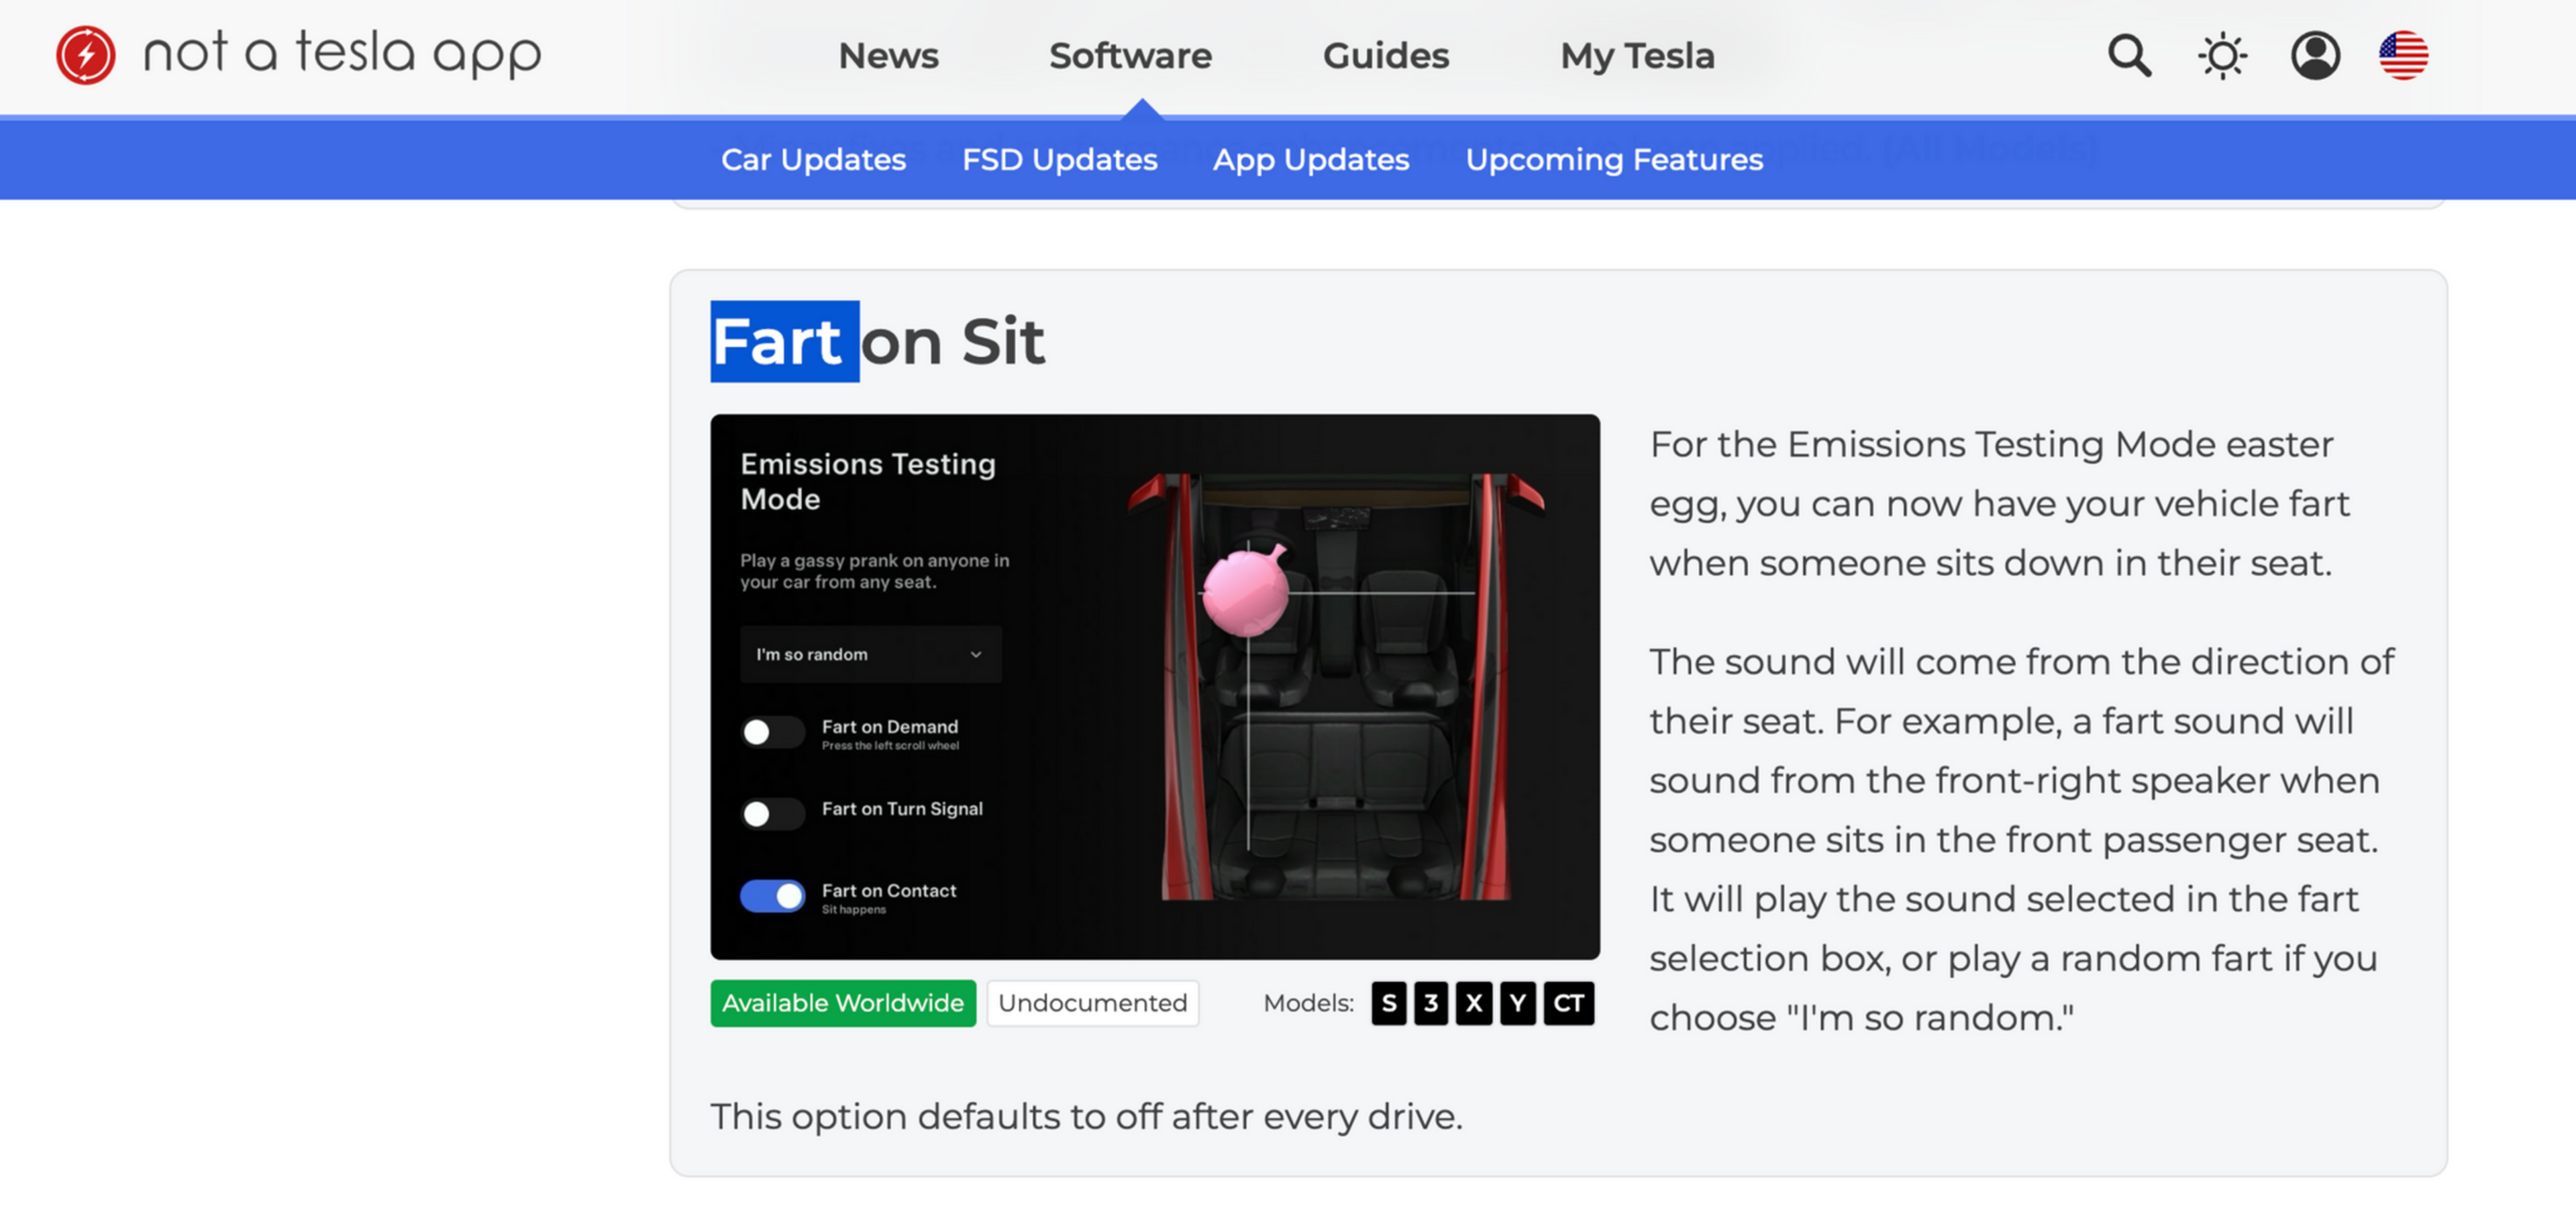Click the Model S badge
This screenshot has height=1218, width=2576.
click(x=1388, y=1003)
